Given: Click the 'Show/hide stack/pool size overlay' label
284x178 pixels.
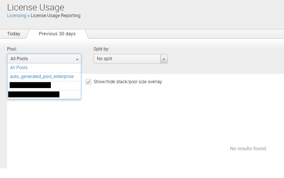Looking at the screenshot, I should point(128,82).
